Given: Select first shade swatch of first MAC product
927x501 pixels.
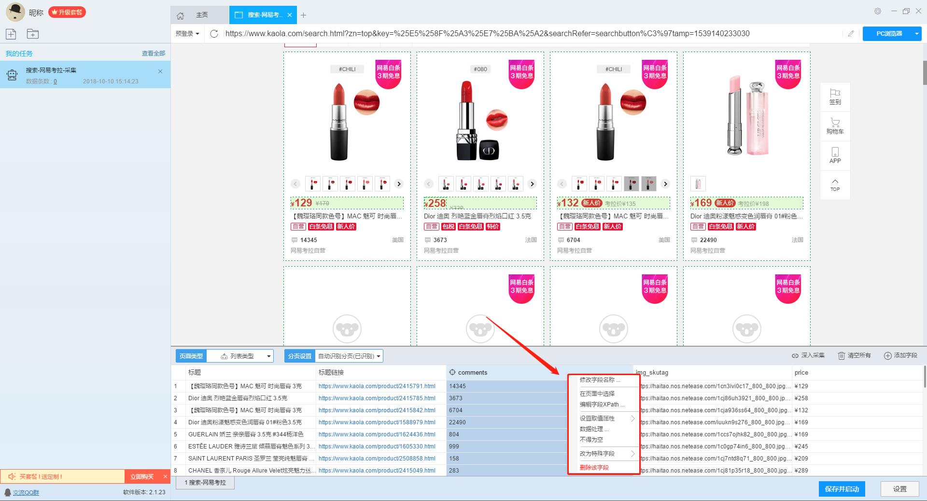Looking at the screenshot, I should click(x=313, y=184).
